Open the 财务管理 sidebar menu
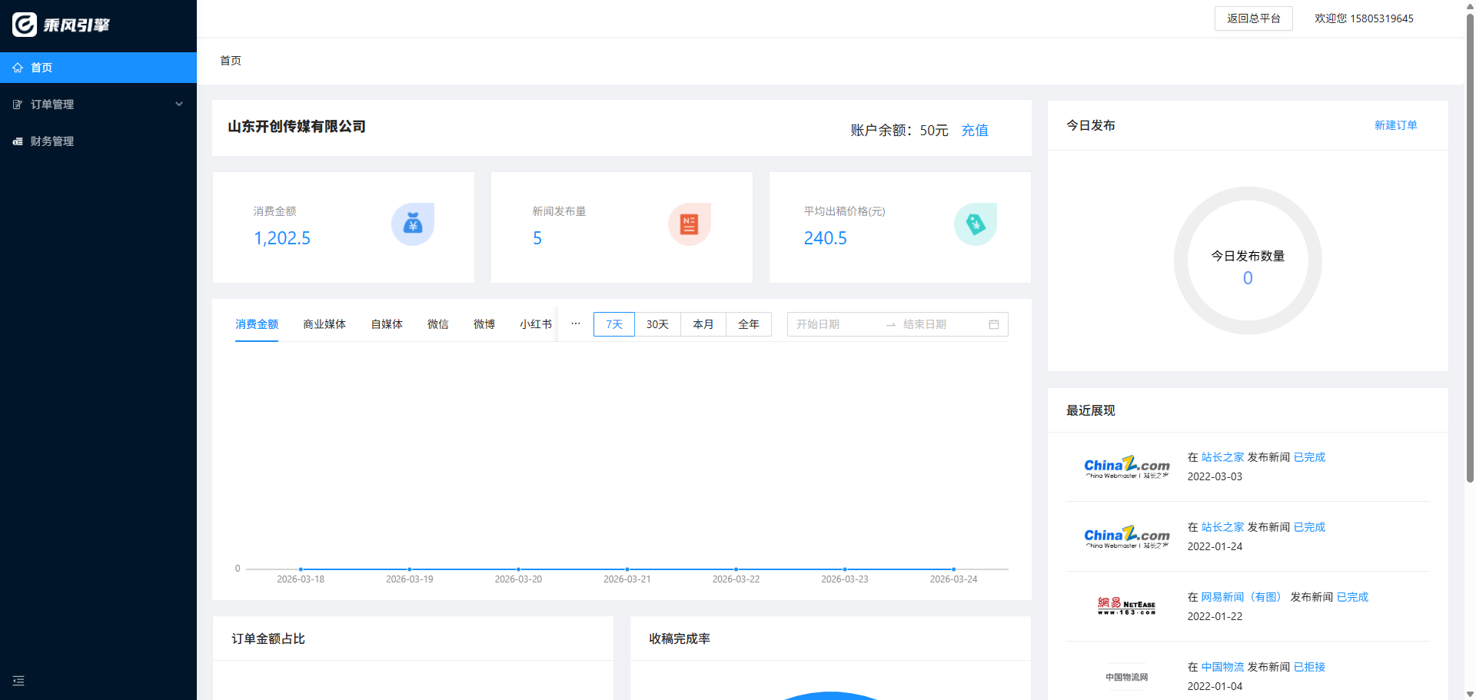Screen dimensions: 1476x700 click(x=52, y=141)
